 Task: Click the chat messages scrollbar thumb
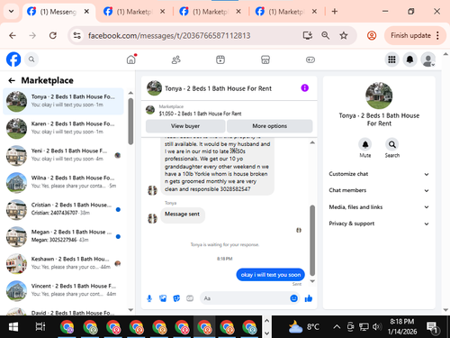[312, 241]
